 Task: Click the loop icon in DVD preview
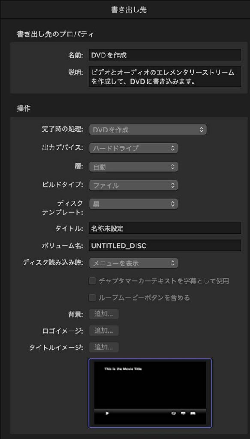pos(174,413)
